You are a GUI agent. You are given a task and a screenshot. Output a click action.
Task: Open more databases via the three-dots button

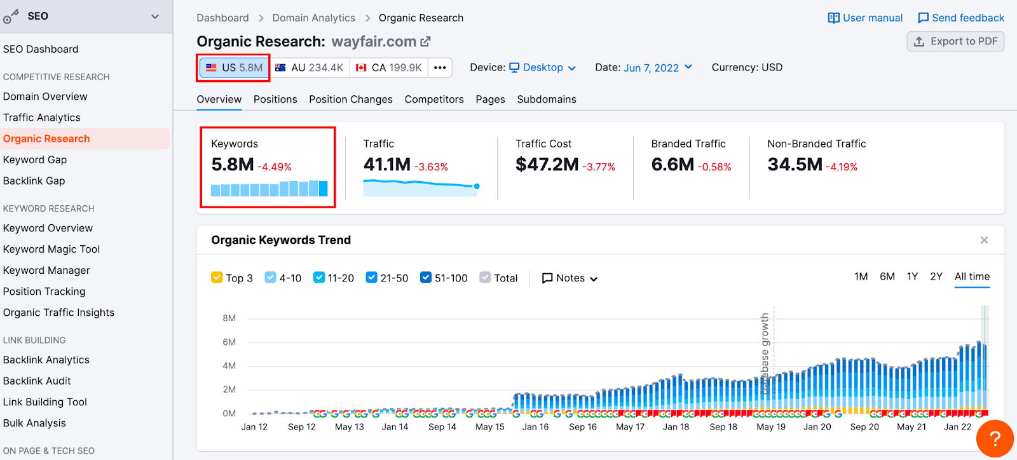440,67
